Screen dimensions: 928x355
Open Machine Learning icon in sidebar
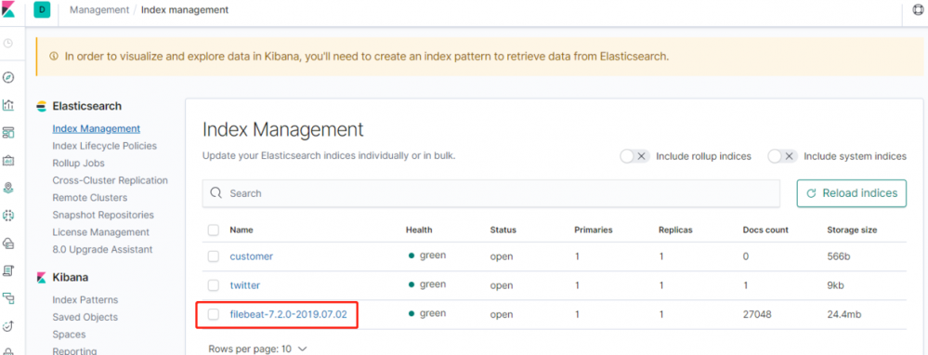[8, 216]
